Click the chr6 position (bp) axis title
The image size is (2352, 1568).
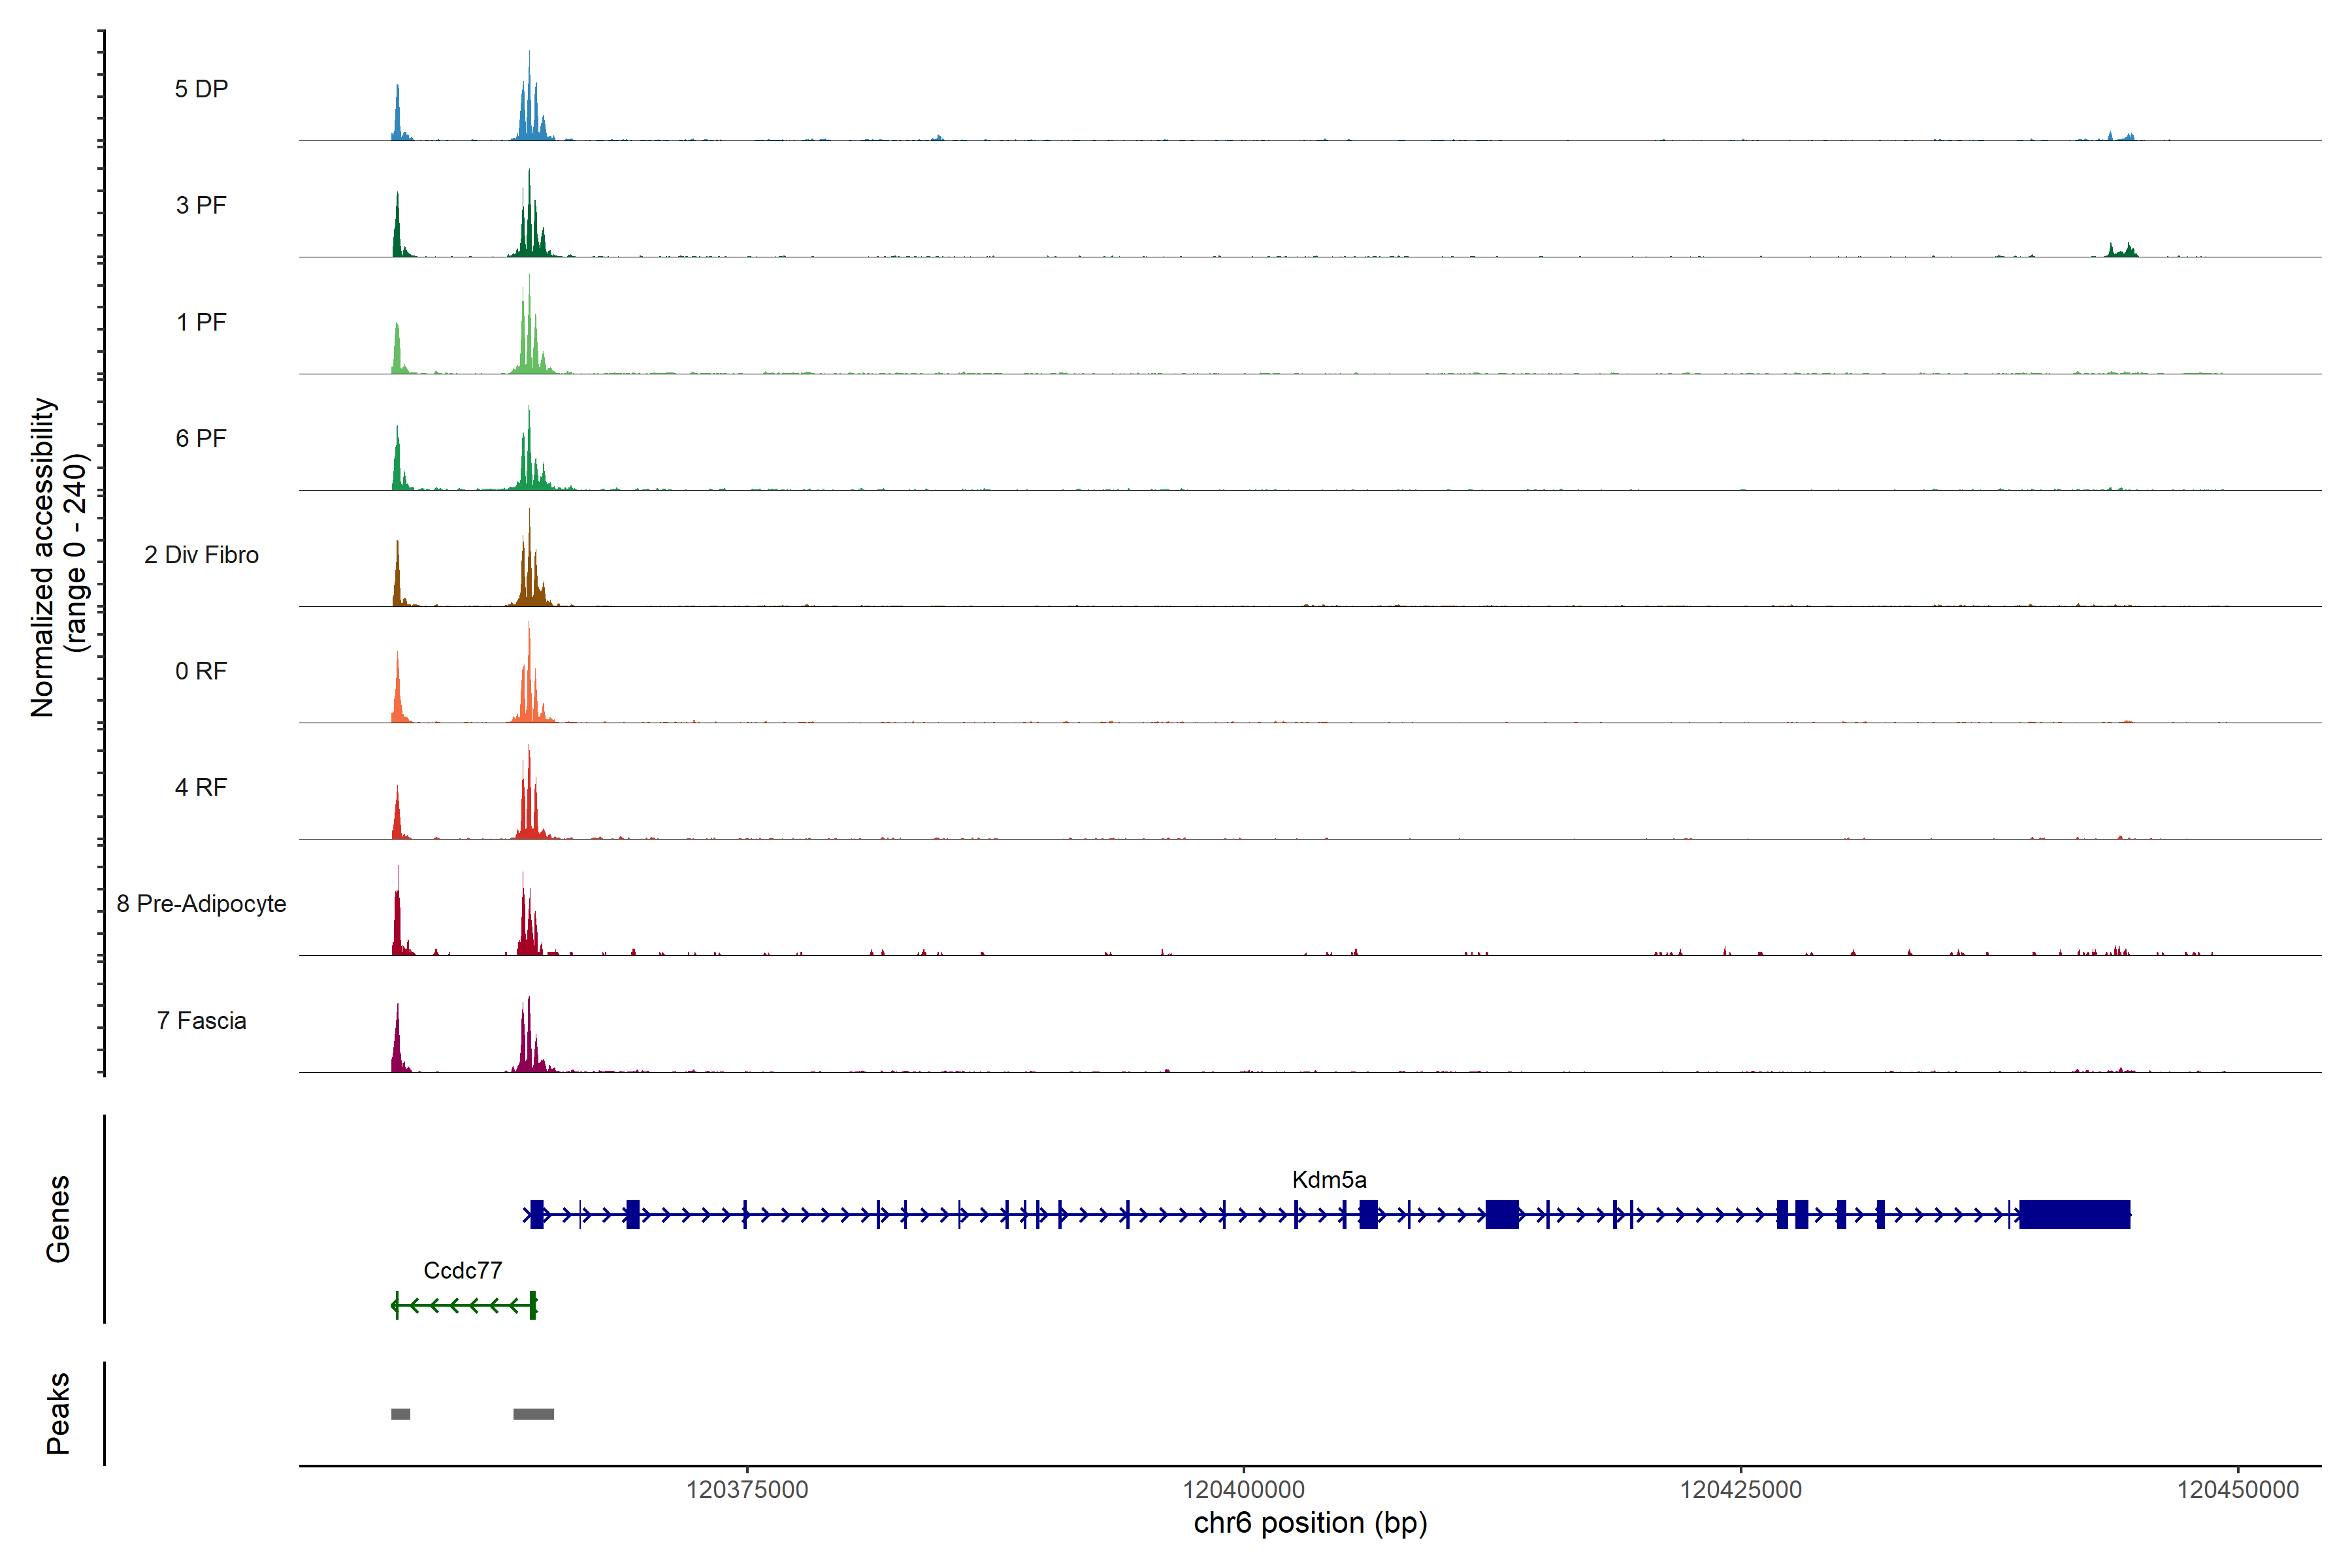(x=1310, y=1523)
